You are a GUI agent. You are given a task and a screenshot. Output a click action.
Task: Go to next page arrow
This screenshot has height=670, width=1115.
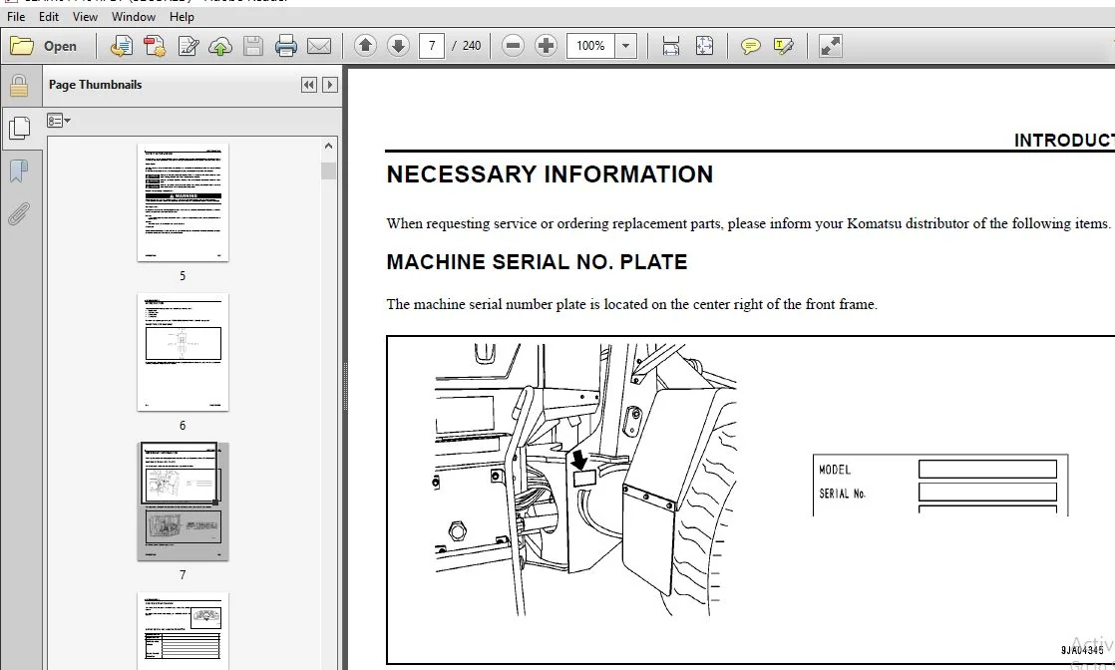tap(398, 46)
